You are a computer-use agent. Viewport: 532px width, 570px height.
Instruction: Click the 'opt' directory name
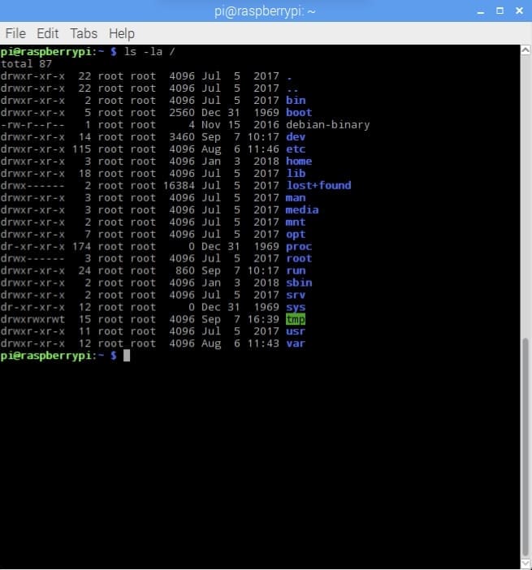[296, 235]
